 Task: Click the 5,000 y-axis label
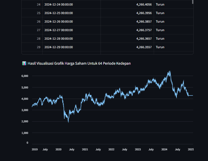tap(25, 88)
